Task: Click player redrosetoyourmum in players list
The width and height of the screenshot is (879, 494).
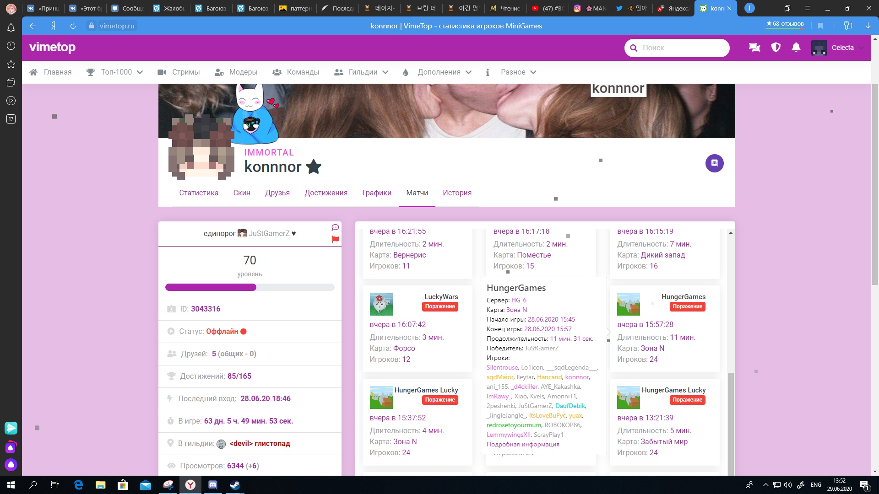Action: click(x=514, y=425)
